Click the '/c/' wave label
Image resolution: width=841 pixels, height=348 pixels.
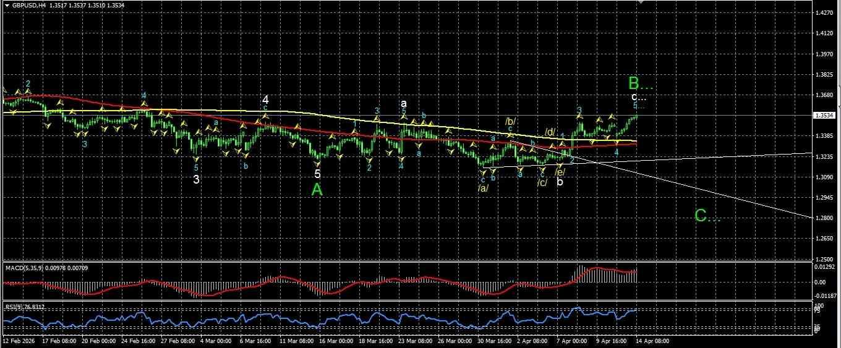542,182
